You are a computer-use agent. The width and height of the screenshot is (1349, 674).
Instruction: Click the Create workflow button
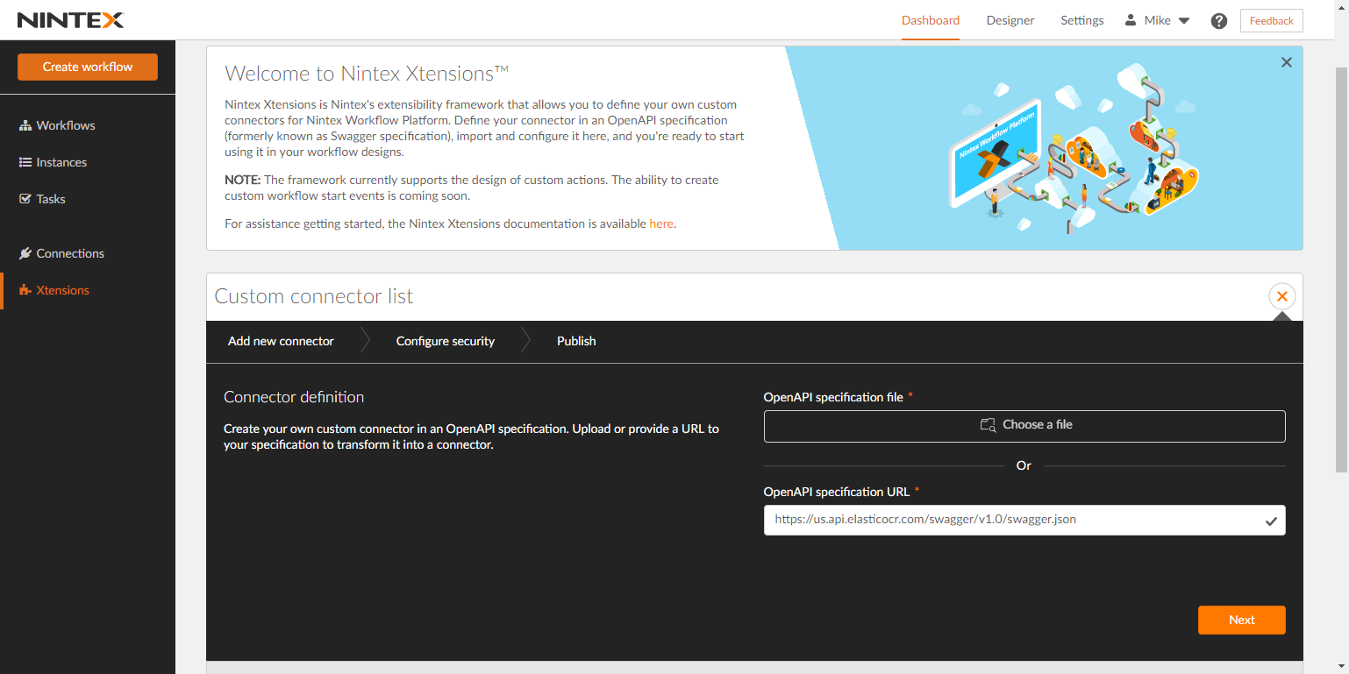pos(88,67)
